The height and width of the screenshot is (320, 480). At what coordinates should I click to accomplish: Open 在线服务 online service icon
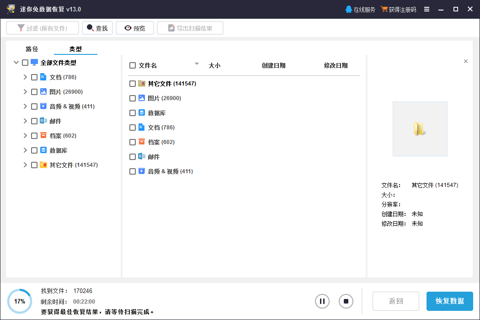[x=349, y=10]
